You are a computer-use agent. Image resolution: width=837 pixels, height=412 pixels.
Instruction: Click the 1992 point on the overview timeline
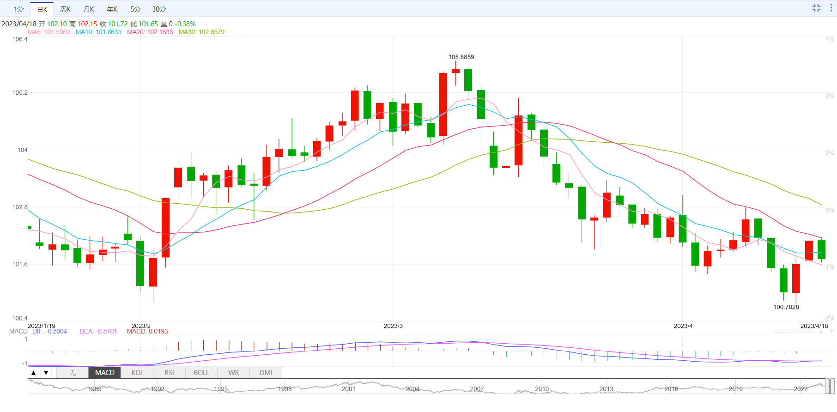[x=158, y=389]
